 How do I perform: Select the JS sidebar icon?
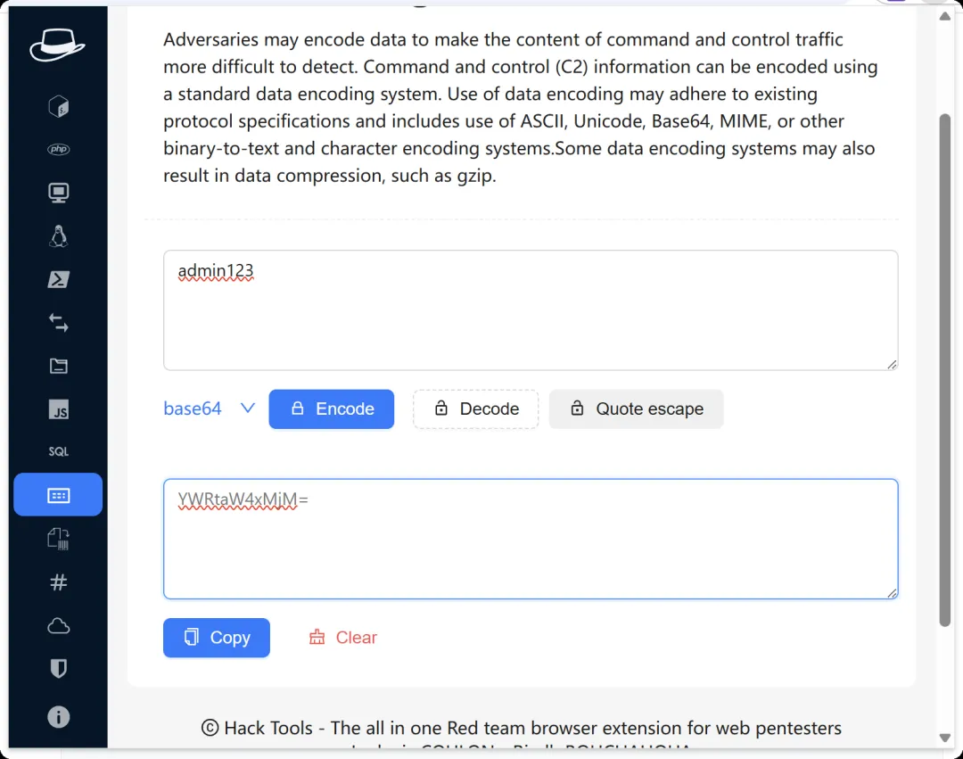tap(59, 410)
